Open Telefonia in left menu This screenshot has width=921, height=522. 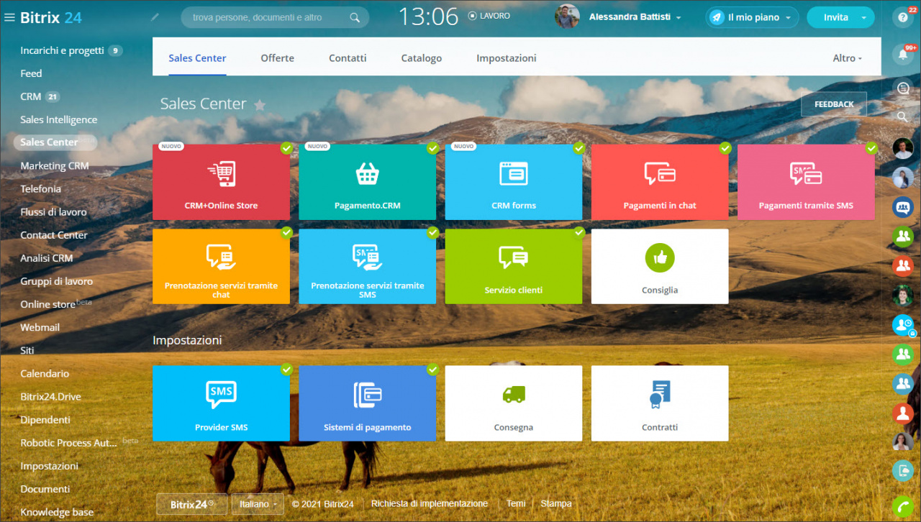(41, 188)
